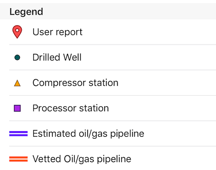Click the Legend header bar empty area
This screenshot has width=216, height=170.
(x=130, y=11)
